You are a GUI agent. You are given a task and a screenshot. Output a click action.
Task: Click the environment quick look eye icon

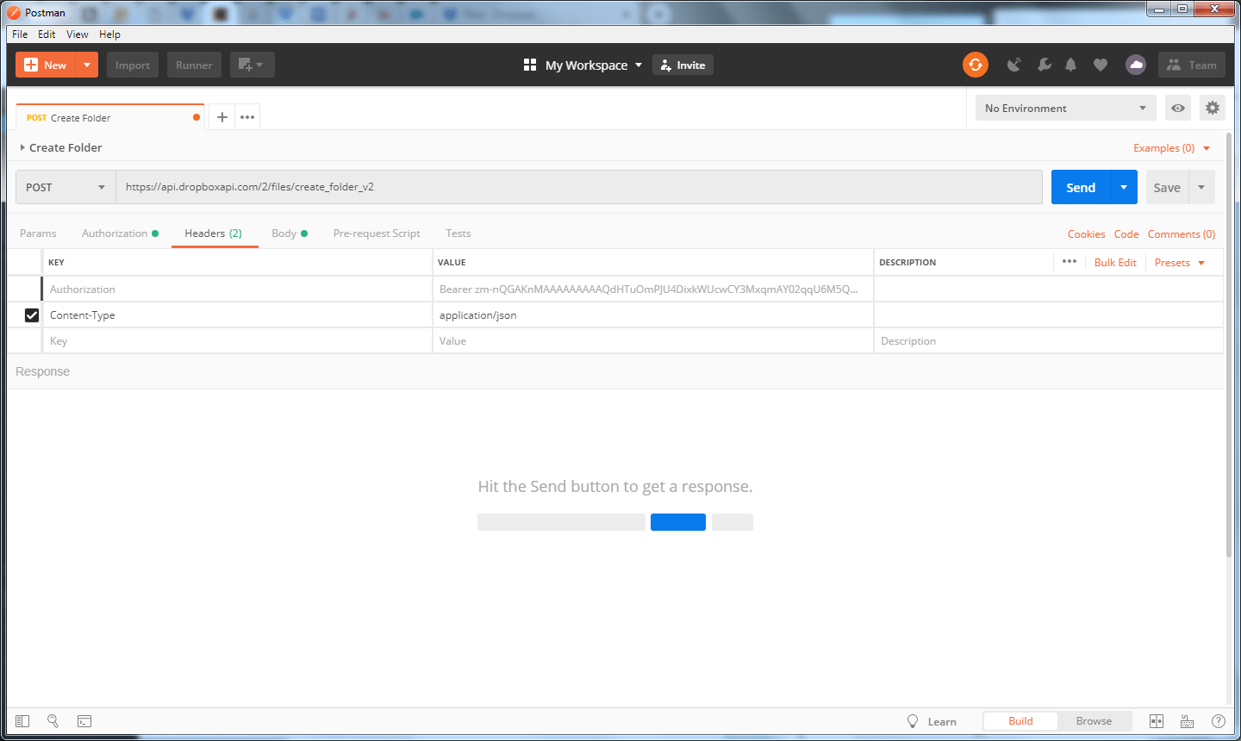point(1178,108)
